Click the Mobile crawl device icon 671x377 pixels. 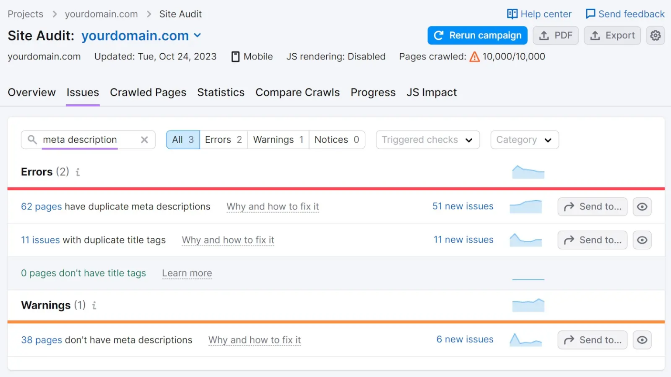[235, 56]
